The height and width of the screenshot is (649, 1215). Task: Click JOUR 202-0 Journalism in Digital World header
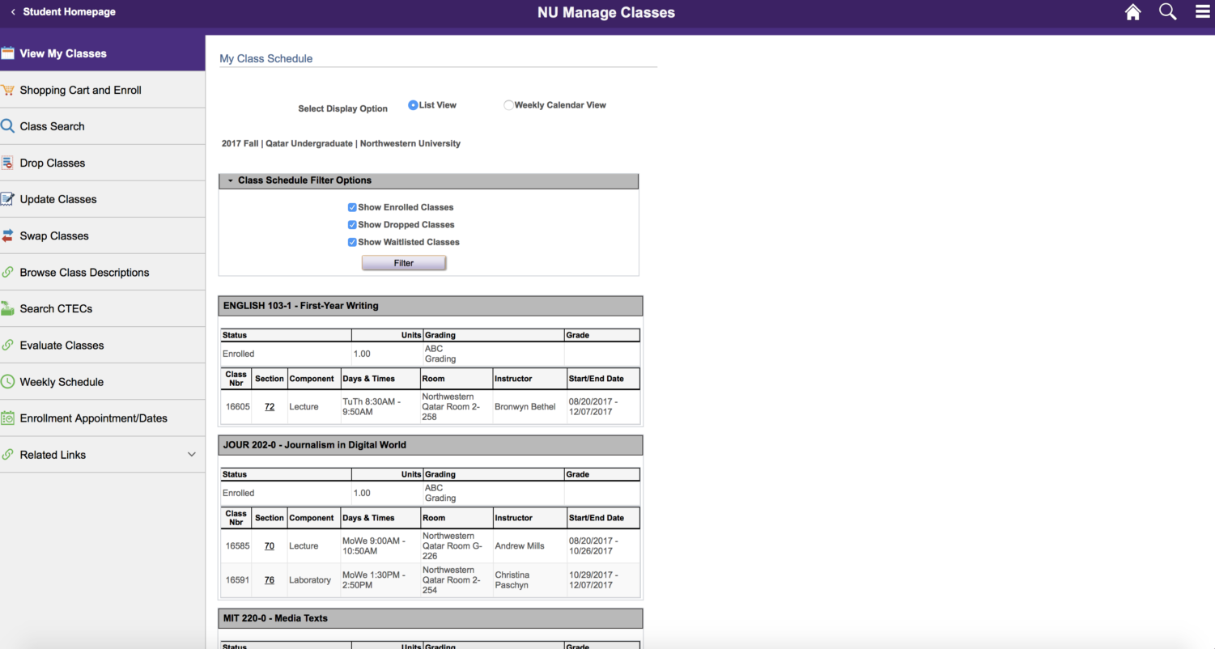431,445
